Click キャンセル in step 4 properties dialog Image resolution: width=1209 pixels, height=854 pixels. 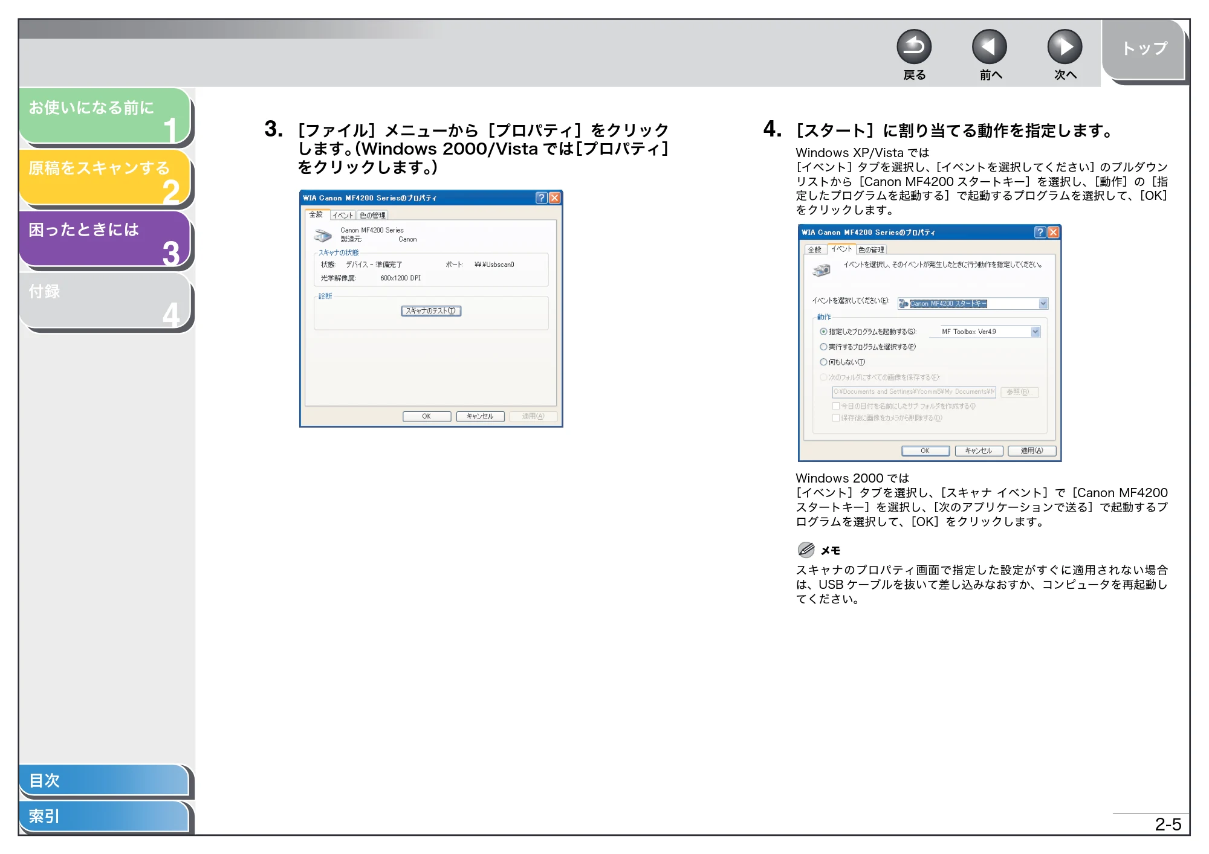tap(979, 451)
